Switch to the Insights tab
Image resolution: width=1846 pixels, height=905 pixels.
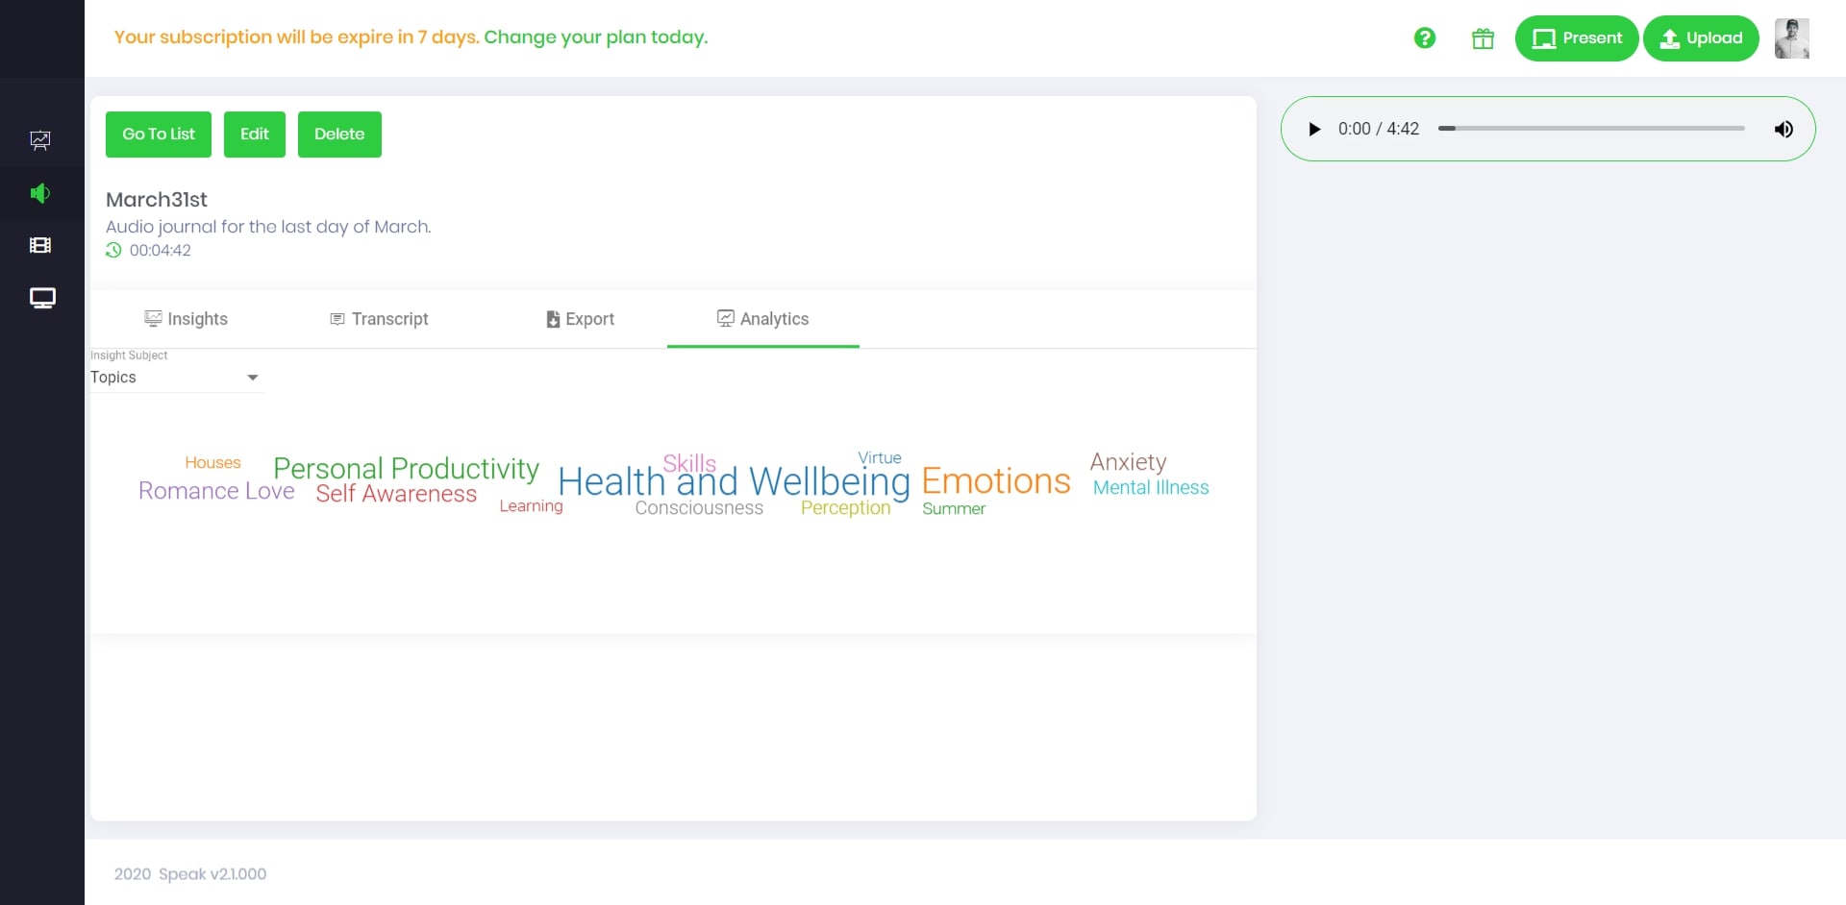187,319
